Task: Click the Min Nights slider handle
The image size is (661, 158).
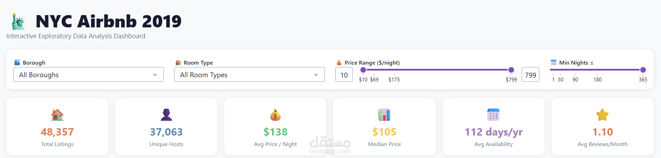Action: (643, 70)
